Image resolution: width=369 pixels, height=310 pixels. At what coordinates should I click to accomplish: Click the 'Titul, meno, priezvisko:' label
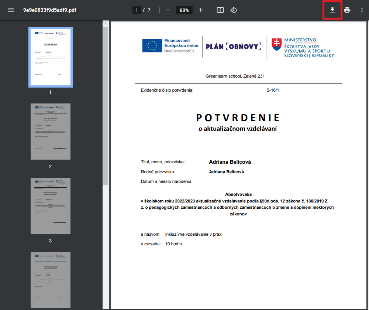pos(163,162)
